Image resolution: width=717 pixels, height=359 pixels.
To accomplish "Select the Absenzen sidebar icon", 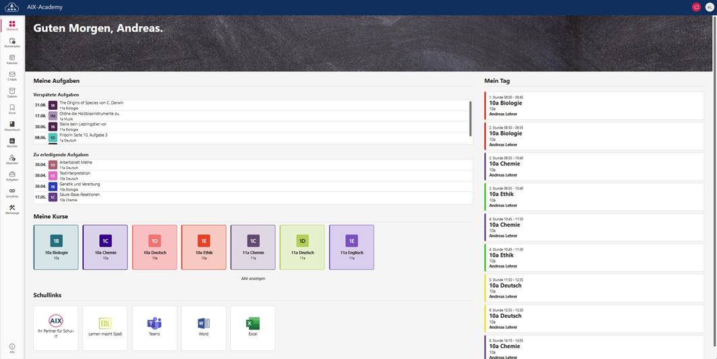I will [x=12, y=159].
